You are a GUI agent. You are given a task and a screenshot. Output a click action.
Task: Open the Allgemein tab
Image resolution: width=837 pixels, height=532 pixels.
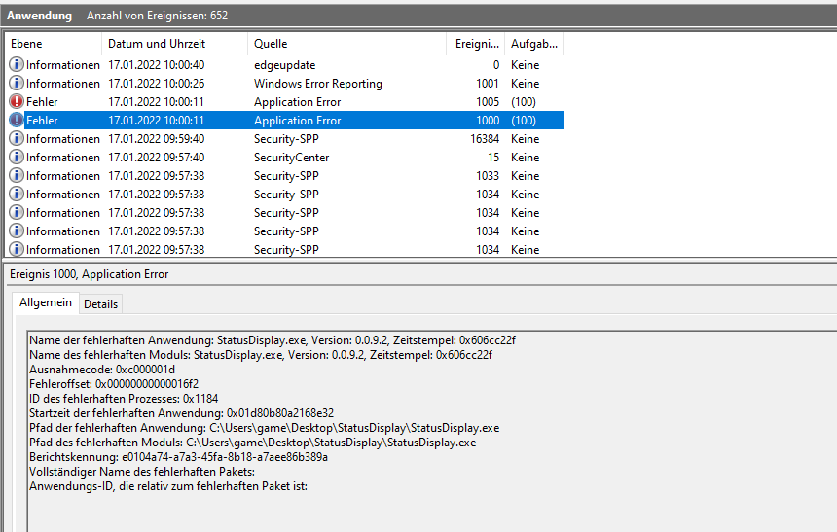[46, 302]
